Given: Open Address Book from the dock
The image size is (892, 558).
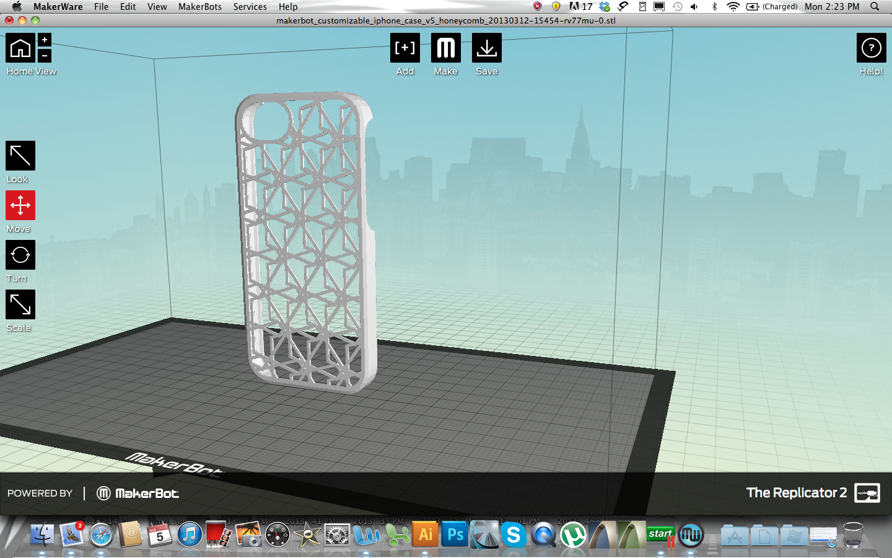Looking at the screenshot, I should [x=130, y=534].
